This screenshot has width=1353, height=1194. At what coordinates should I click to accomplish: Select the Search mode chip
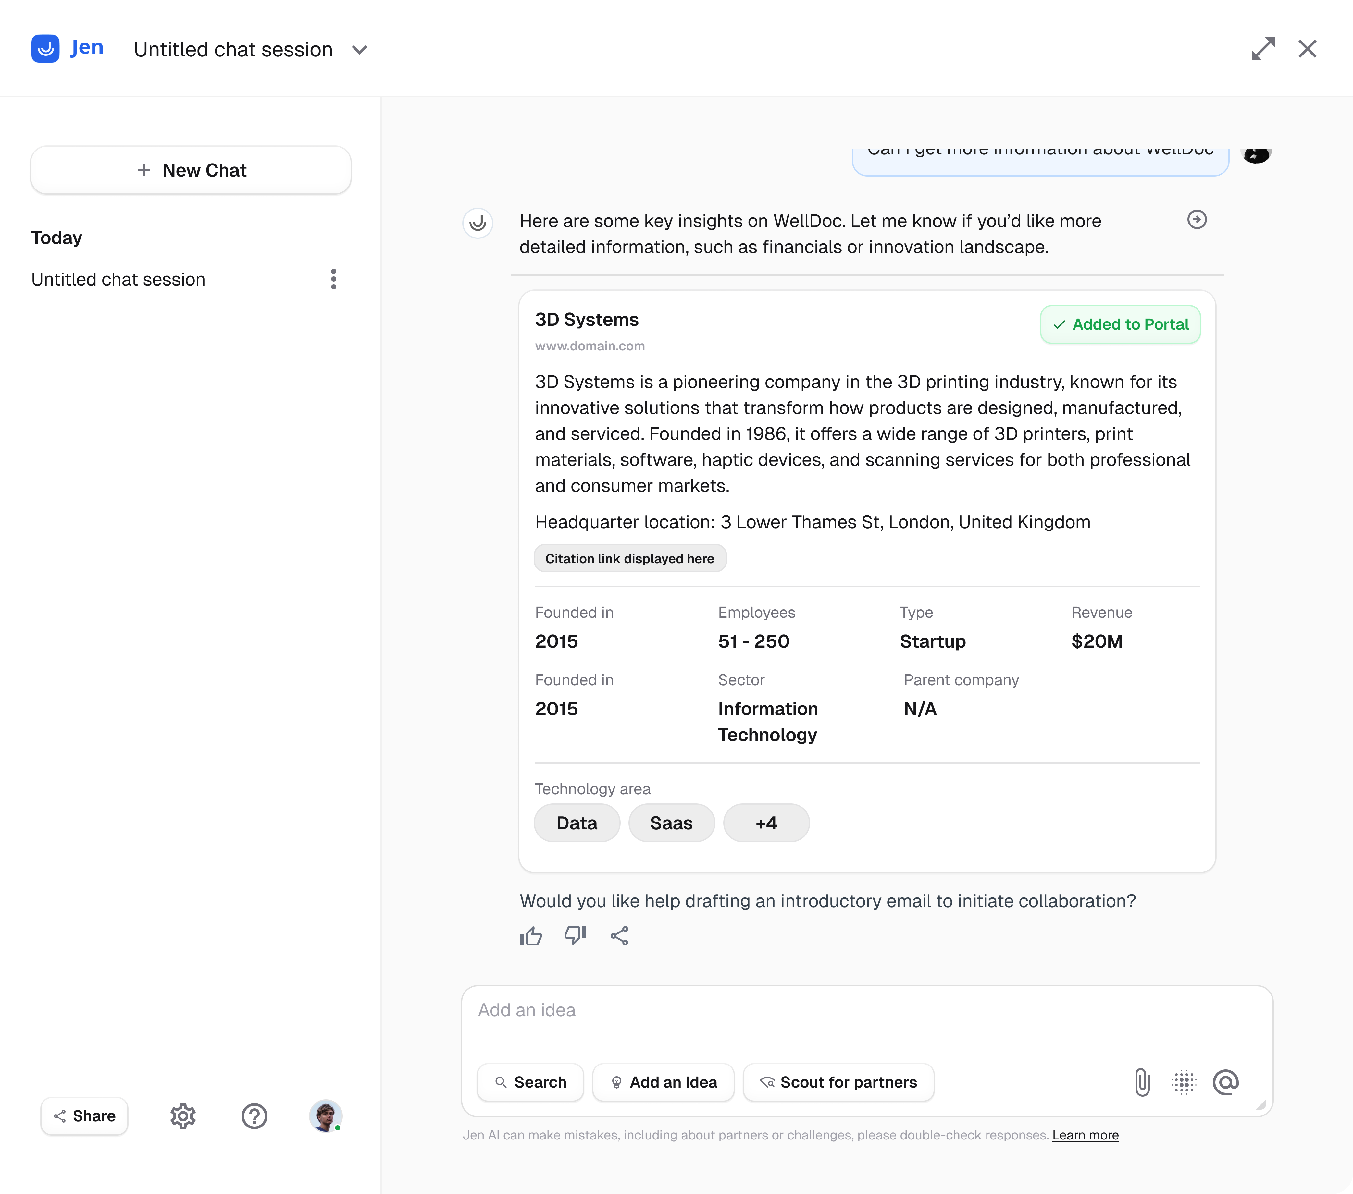[530, 1082]
